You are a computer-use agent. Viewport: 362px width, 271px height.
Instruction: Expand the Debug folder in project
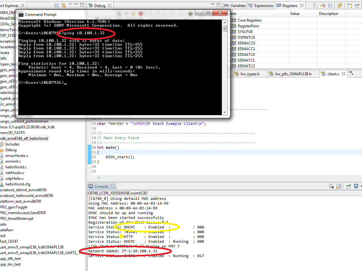tap(11, 150)
